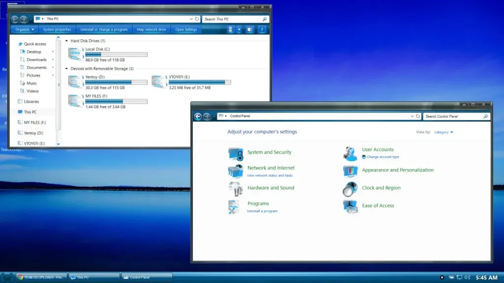The width and height of the screenshot is (504, 283).
Task: Open This PC address bar history dropdown
Action: coord(191,19)
